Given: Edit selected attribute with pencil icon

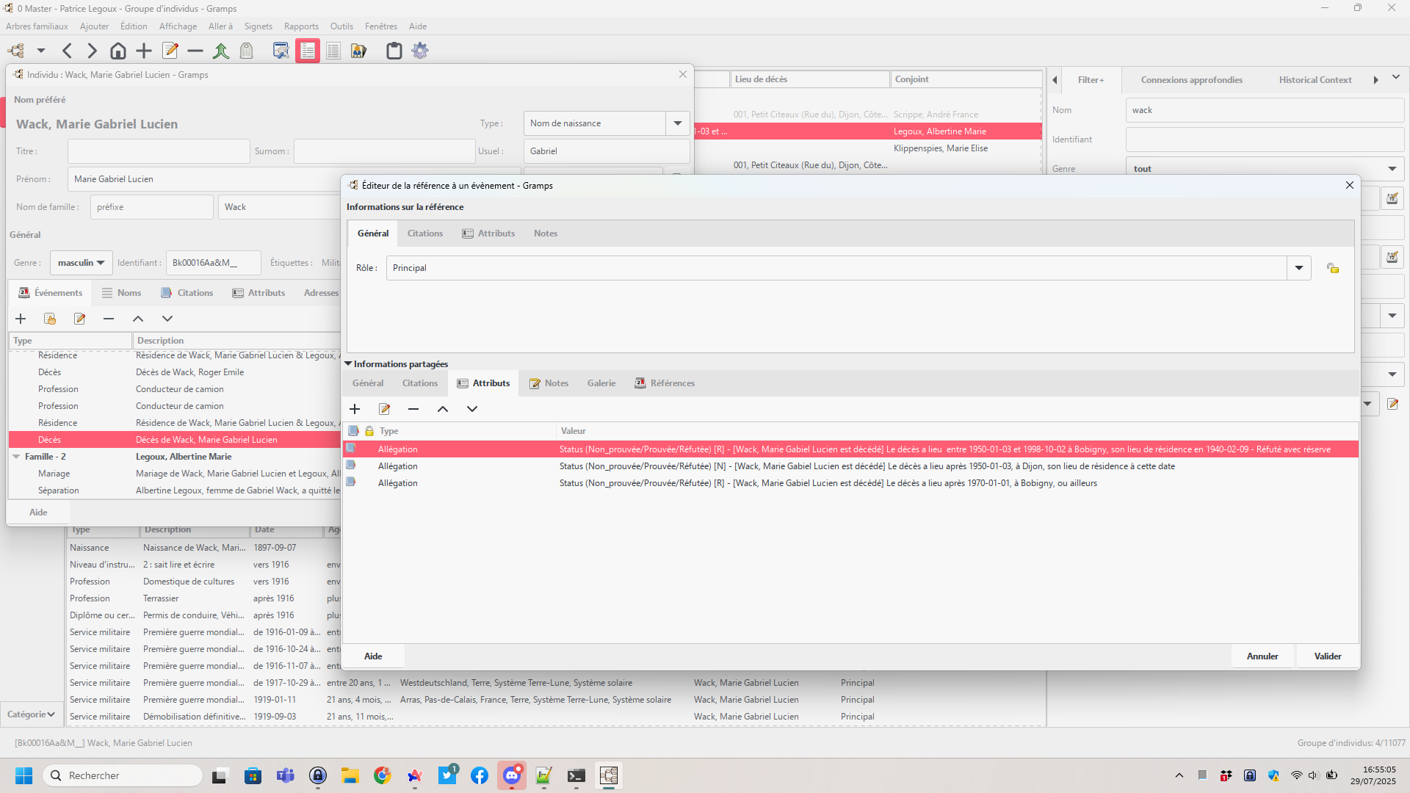Looking at the screenshot, I should 384,409.
